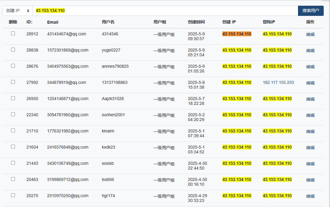Click creation IP for user 13137198863
330x207 pixels.
coord(237,82)
